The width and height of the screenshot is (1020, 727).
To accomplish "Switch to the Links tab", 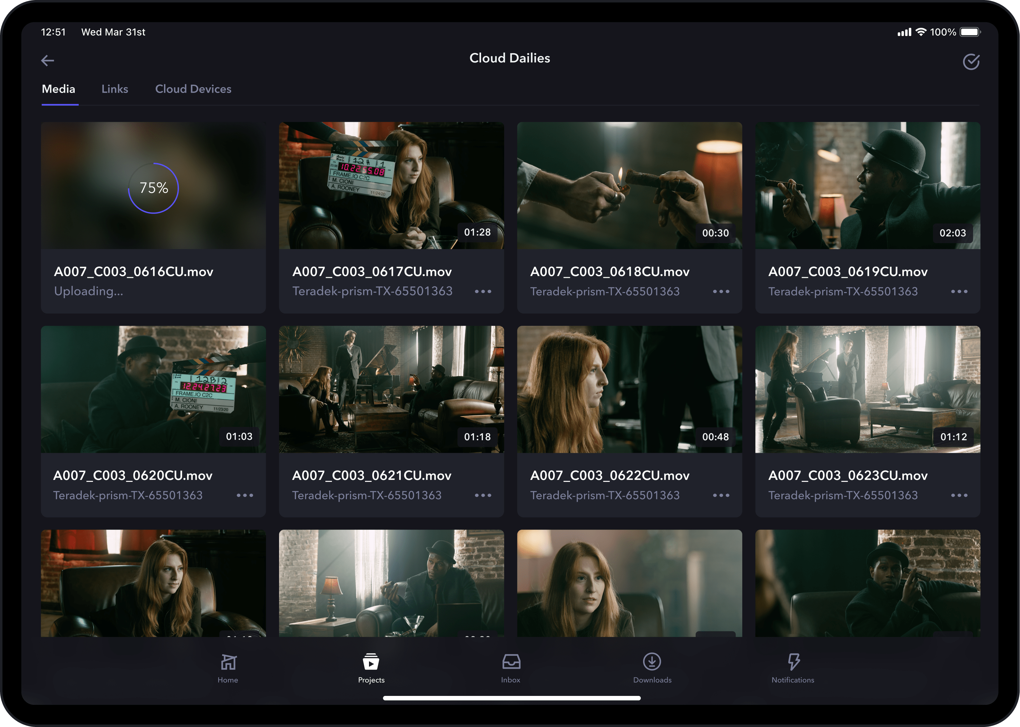I will (115, 89).
